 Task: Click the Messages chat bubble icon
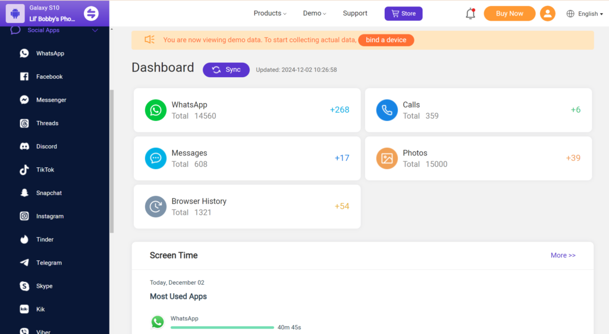point(156,158)
